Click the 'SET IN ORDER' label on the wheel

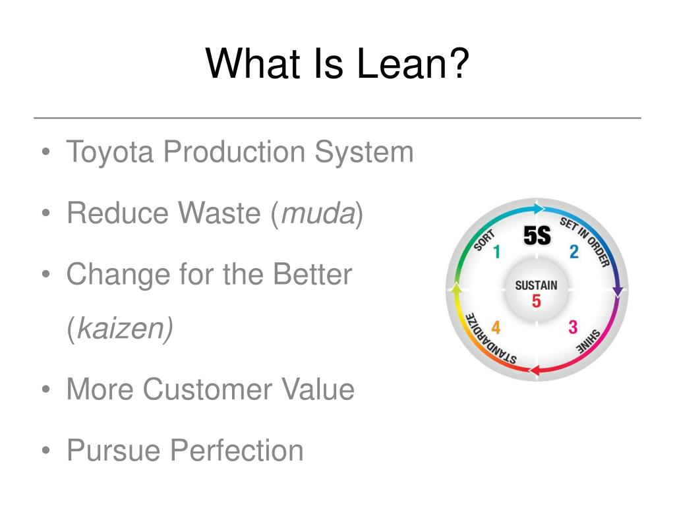(585, 241)
